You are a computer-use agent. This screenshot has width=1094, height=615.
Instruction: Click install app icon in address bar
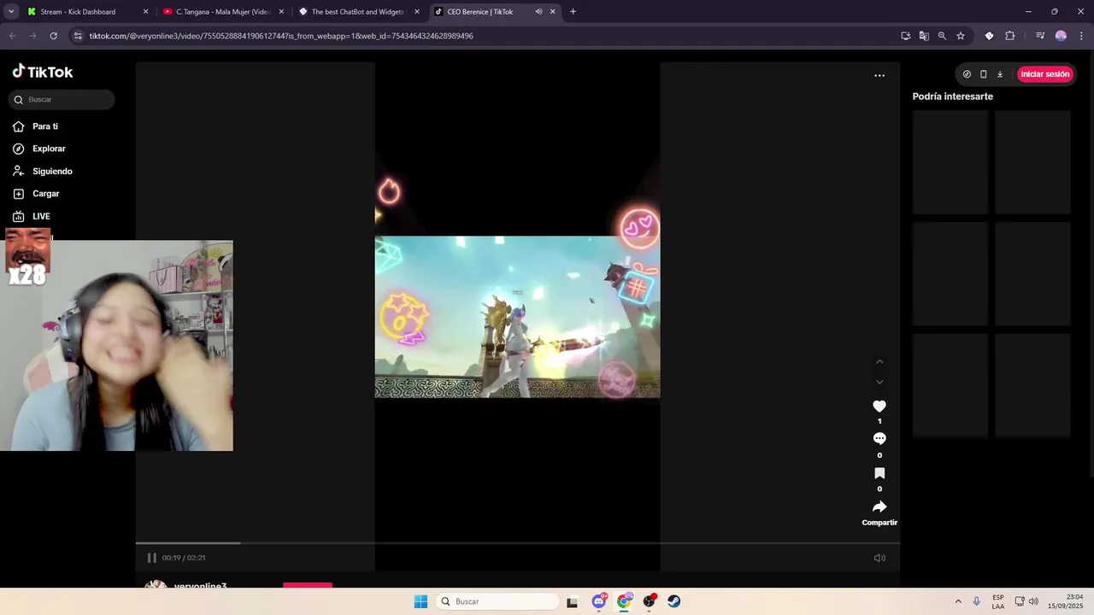point(905,36)
